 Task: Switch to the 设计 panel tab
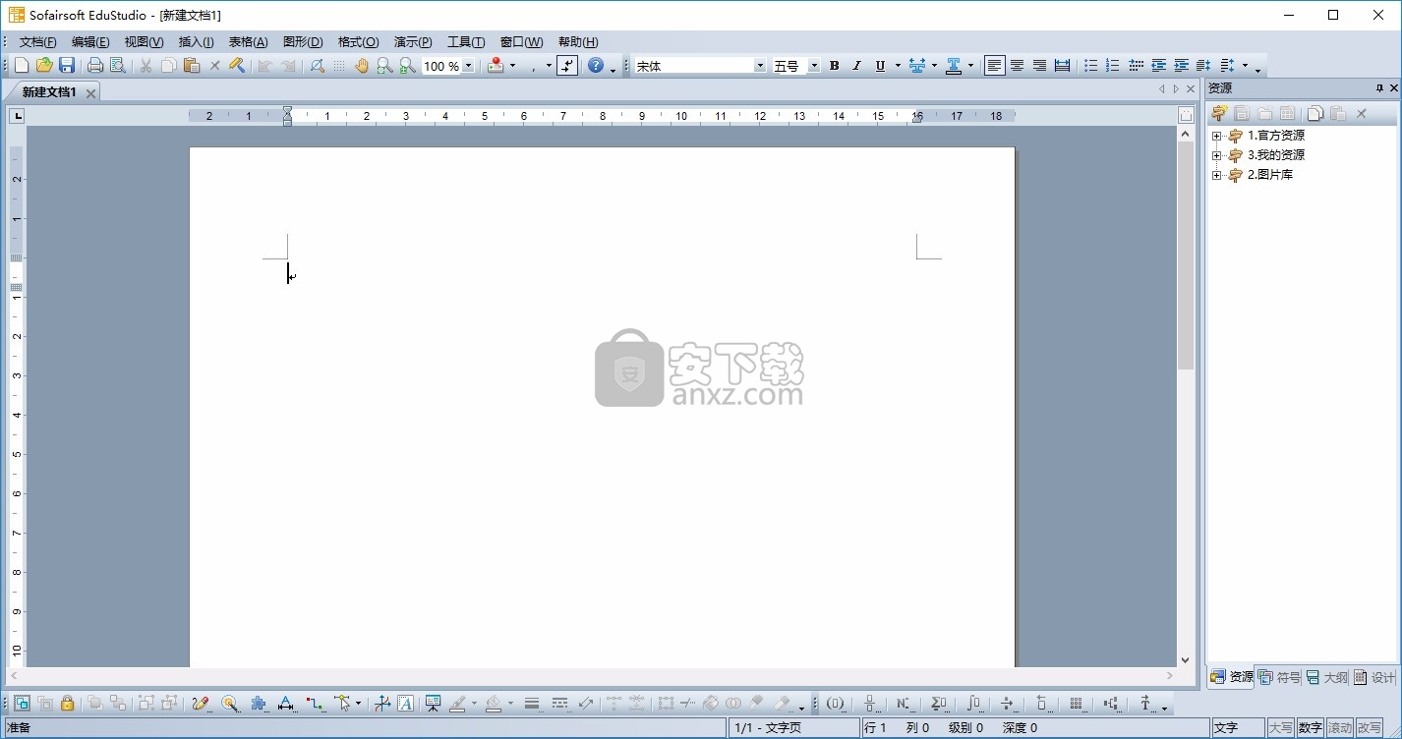click(1374, 677)
